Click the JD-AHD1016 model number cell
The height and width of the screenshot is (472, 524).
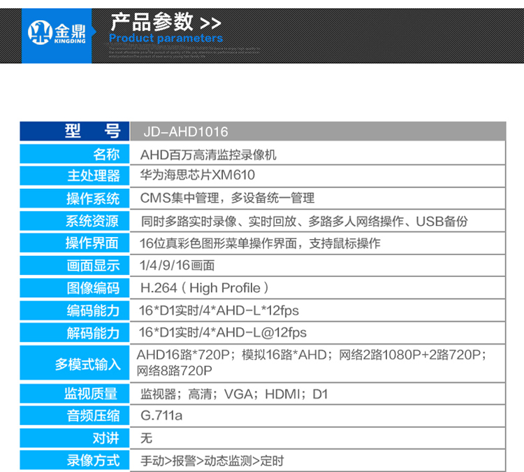point(185,132)
